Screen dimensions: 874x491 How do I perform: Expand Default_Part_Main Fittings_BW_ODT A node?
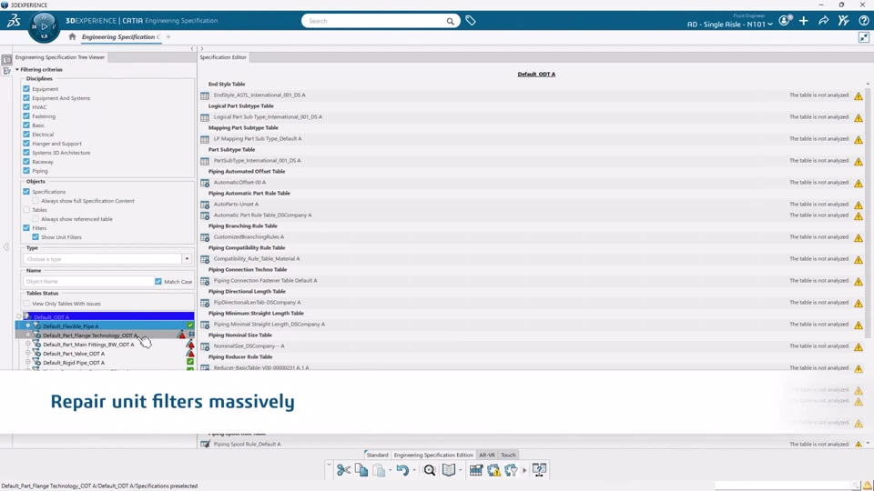tap(28, 345)
